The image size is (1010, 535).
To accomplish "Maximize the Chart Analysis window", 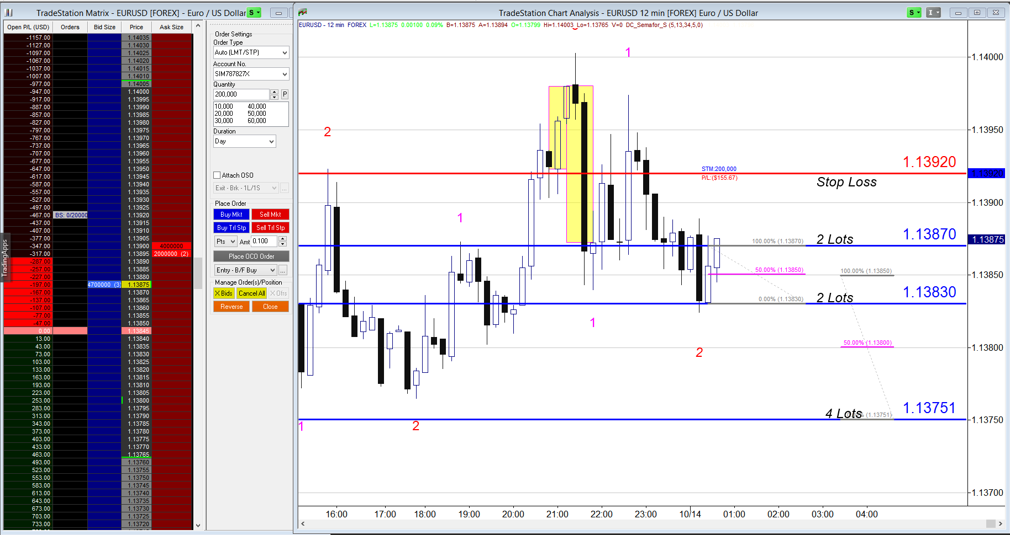I will coord(977,13).
